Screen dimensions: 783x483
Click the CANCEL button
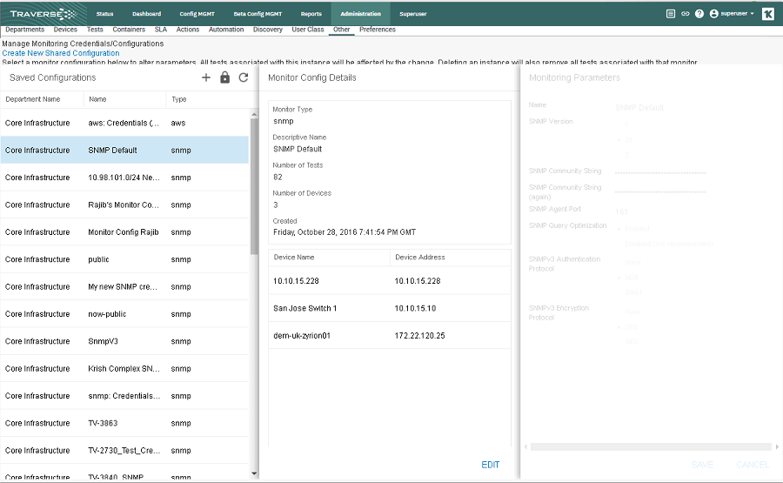pos(753,465)
